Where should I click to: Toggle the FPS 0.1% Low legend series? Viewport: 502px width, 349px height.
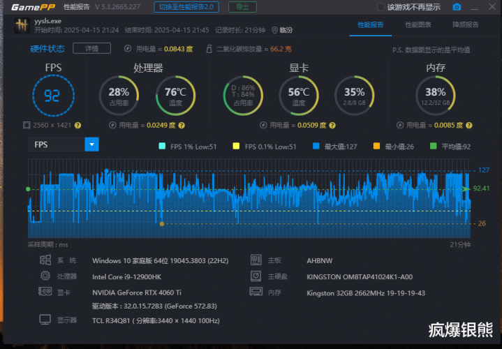click(x=235, y=147)
